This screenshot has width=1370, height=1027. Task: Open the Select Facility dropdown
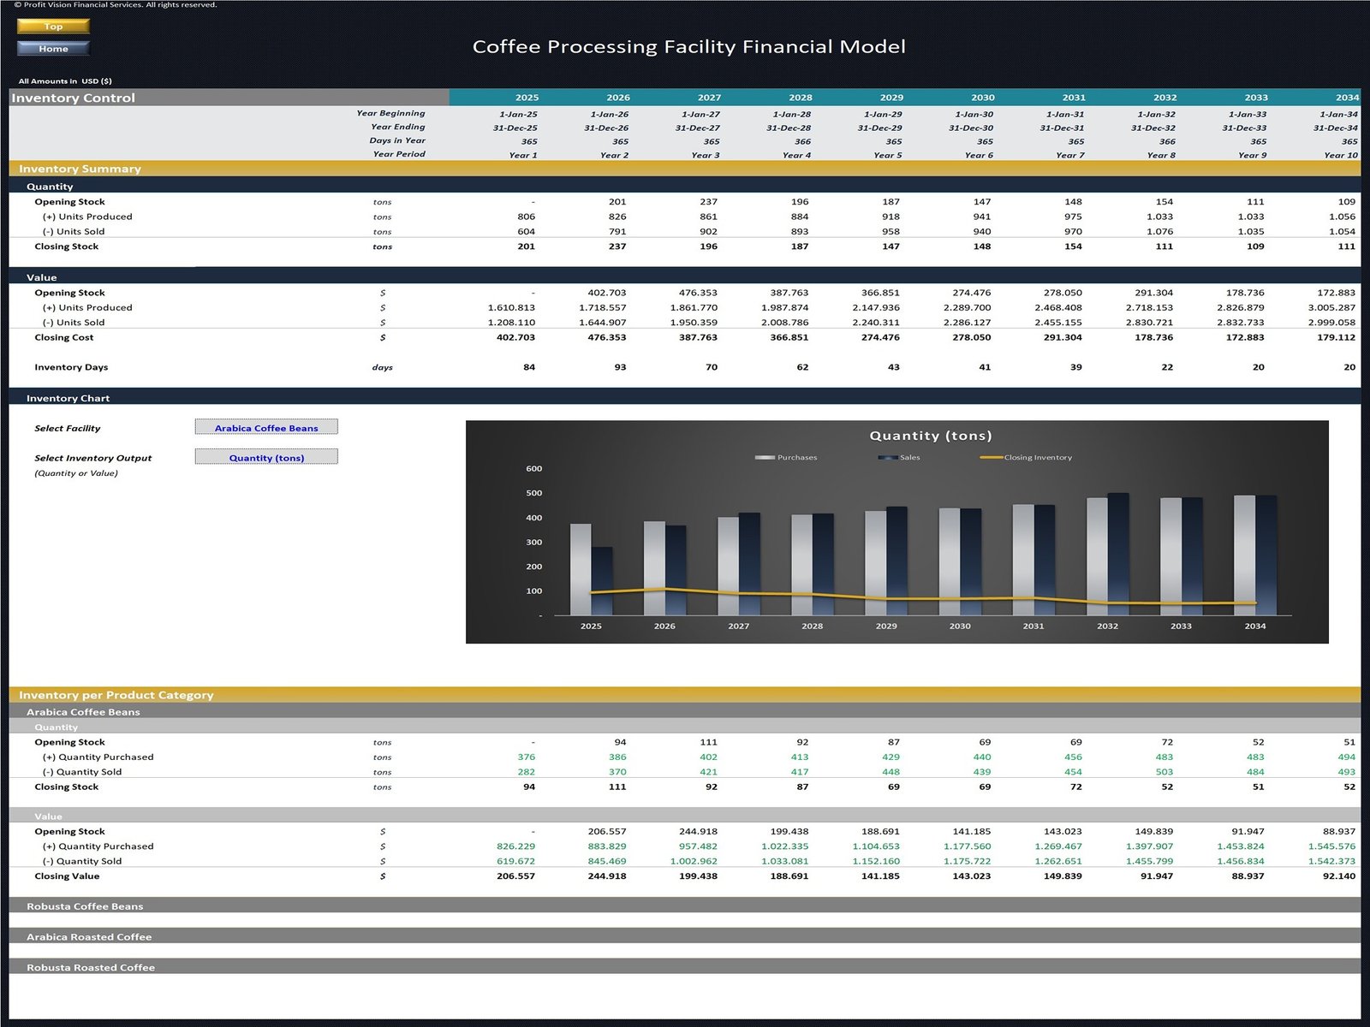[265, 426]
